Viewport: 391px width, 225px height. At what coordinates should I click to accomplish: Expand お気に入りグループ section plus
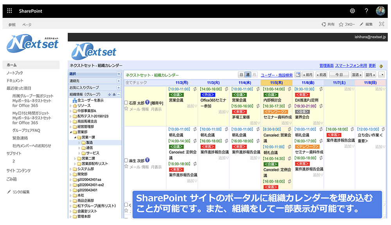point(119,87)
